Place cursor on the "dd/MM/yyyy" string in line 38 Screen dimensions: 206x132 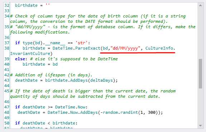click(x=125, y=48)
